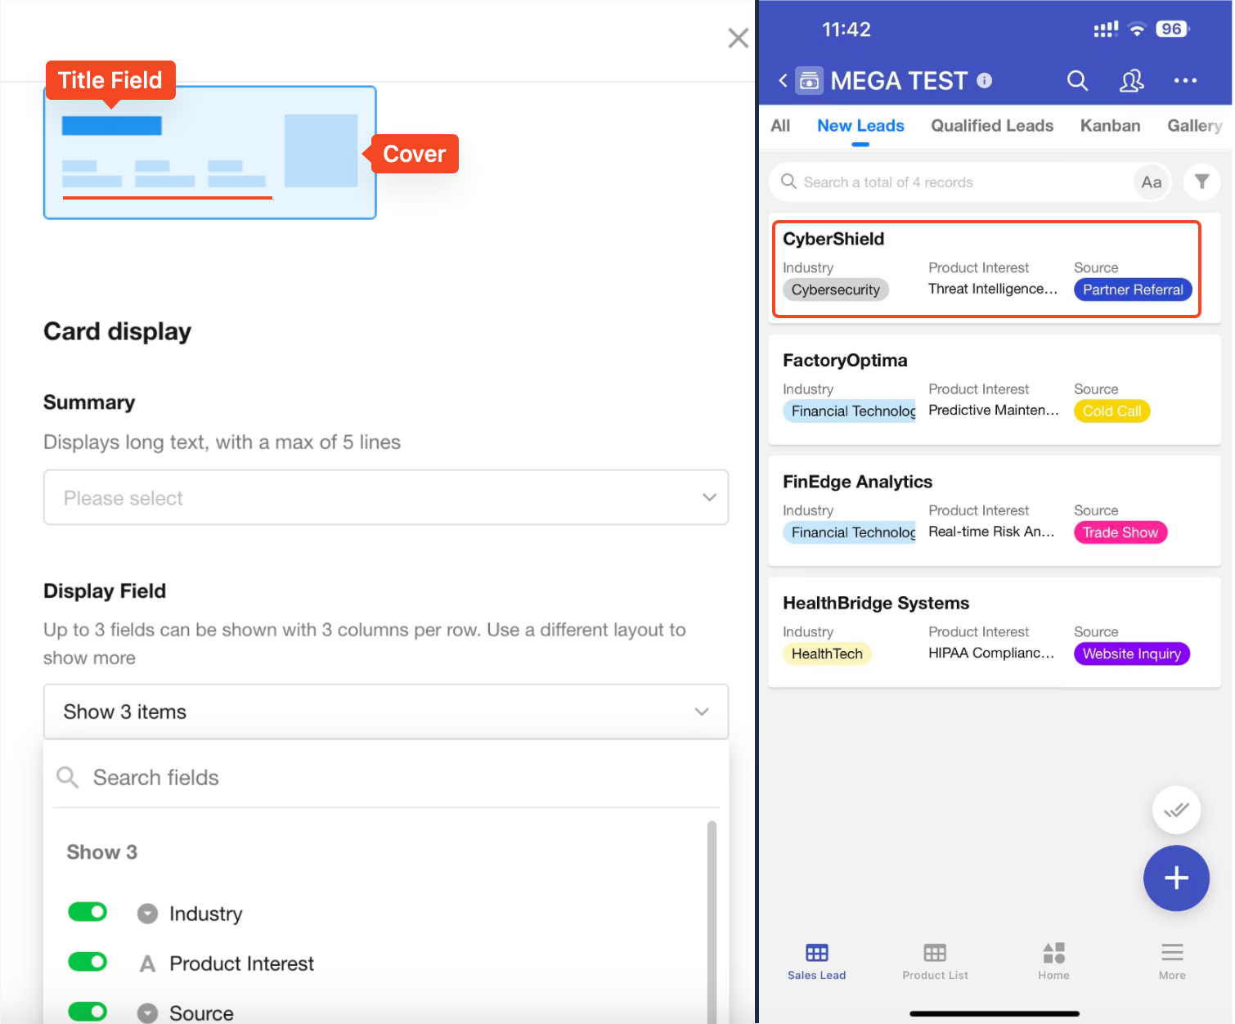1235x1024 pixels.
Task: Tap the double checkmark floating button
Action: pos(1175,811)
